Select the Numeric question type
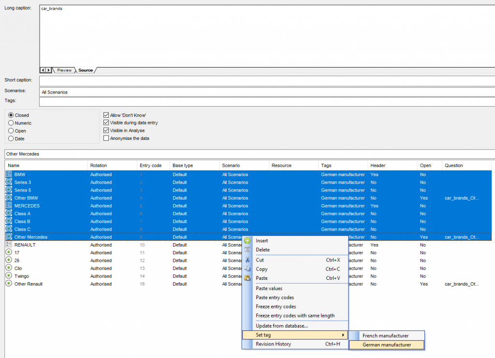495x358 pixels. point(11,123)
